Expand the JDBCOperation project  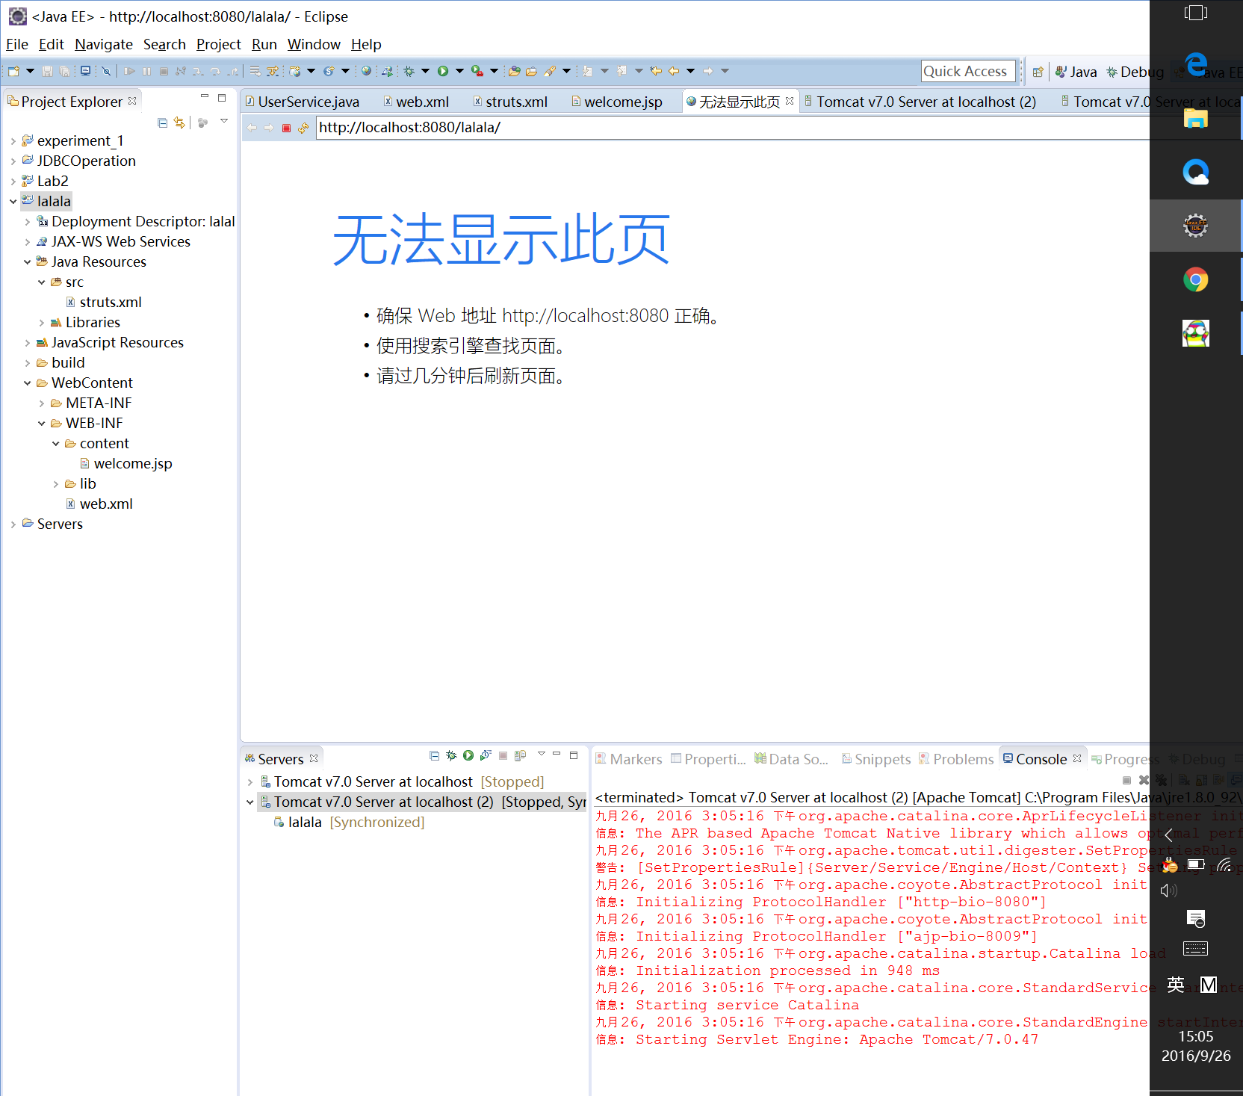click(x=13, y=161)
